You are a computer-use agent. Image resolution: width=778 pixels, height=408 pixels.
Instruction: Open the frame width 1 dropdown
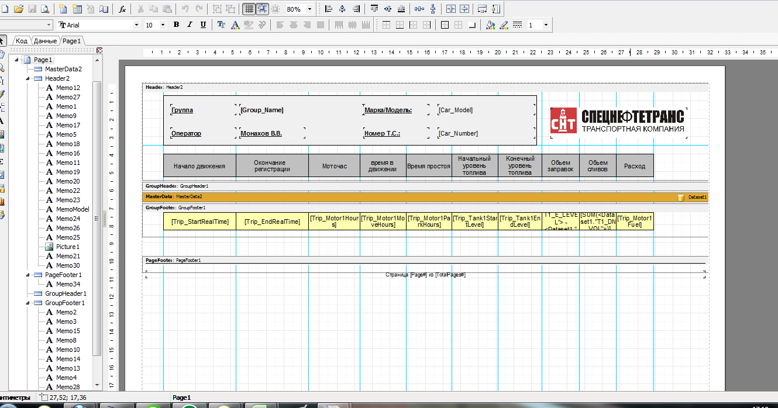[x=546, y=25]
